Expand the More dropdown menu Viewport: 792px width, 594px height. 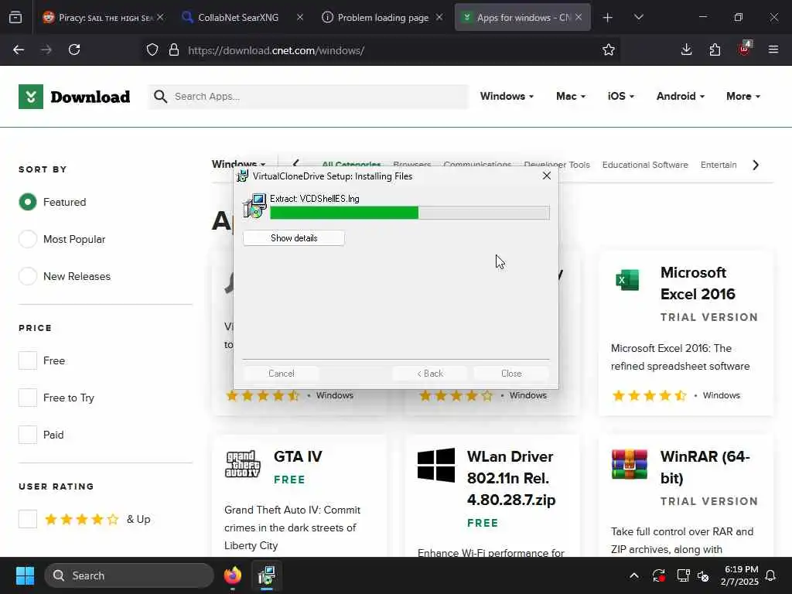[x=743, y=96]
